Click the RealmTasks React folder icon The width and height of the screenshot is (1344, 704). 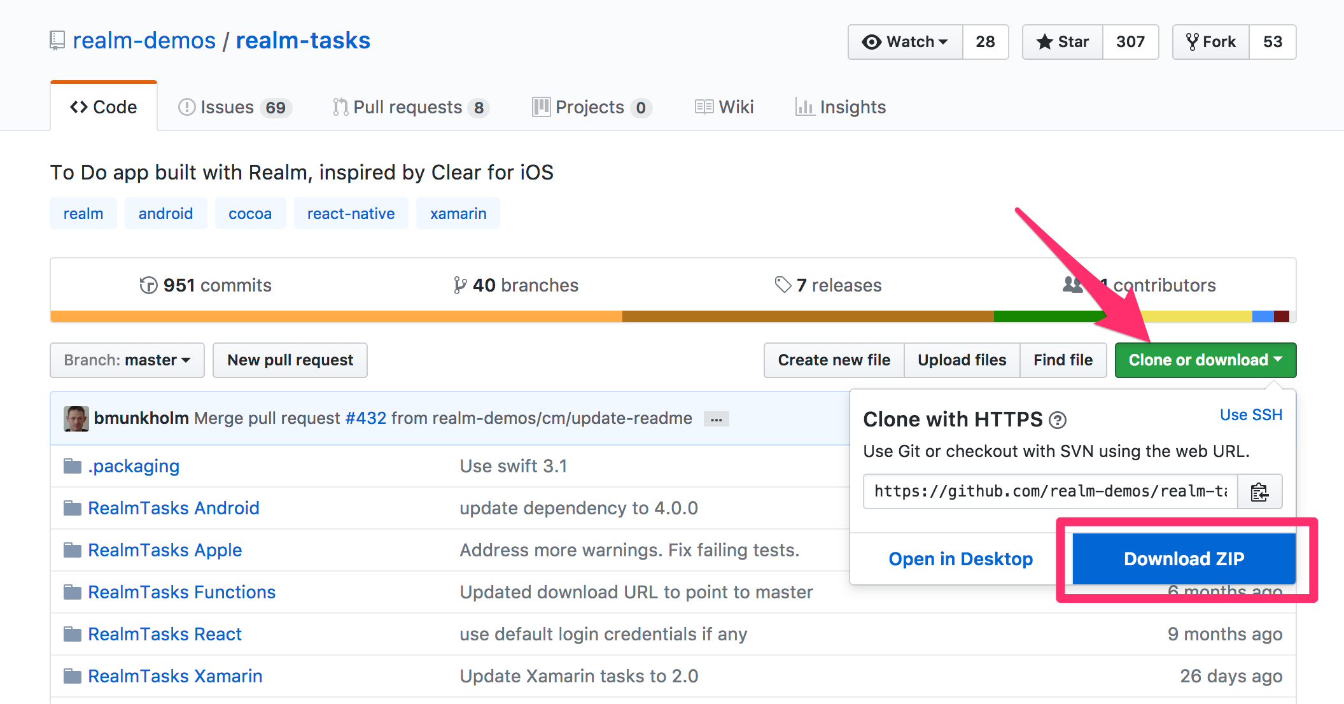pyautogui.click(x=73, y=635)
